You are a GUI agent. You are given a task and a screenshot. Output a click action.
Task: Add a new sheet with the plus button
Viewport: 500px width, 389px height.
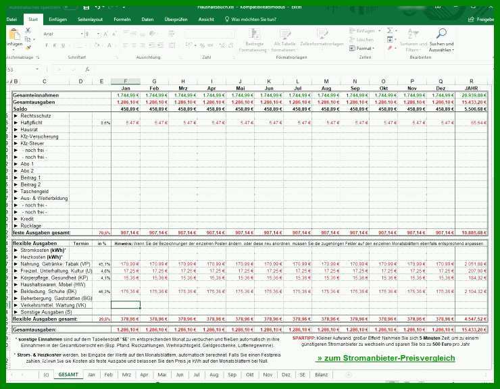tap(349, 375)
